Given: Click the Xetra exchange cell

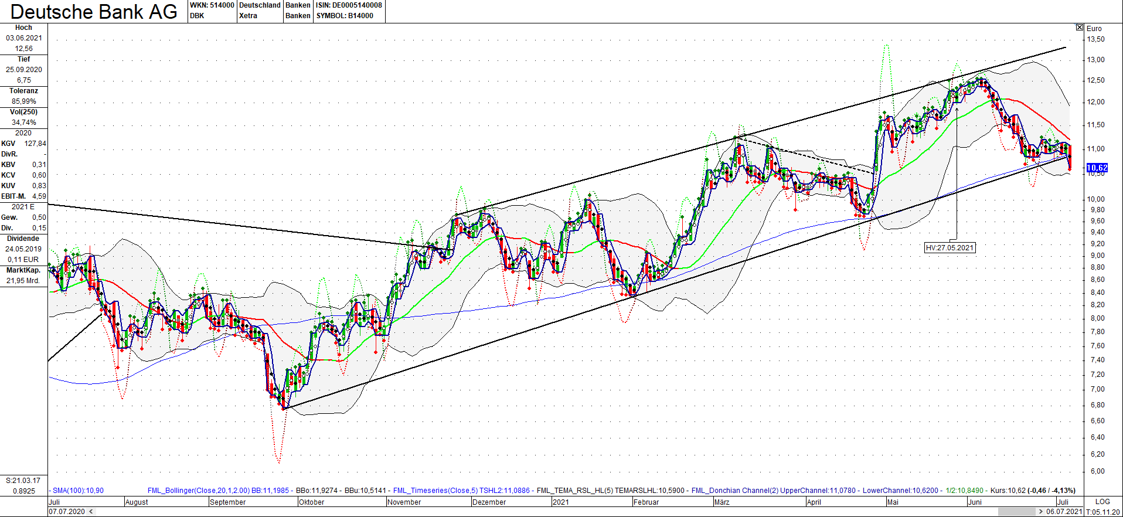Looking at the screenshot, I should tap(248, 16).
